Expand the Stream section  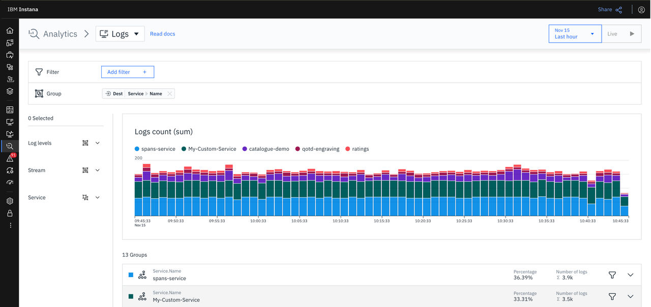coord(98,170)
